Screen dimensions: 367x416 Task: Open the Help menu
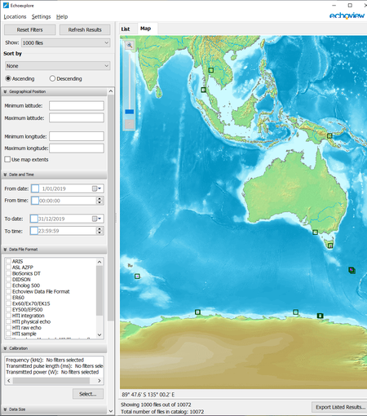(x=62, y=17)
